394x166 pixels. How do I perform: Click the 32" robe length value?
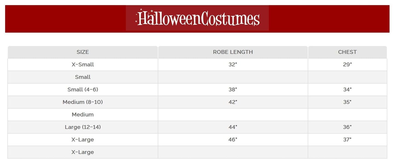[233, 65]
